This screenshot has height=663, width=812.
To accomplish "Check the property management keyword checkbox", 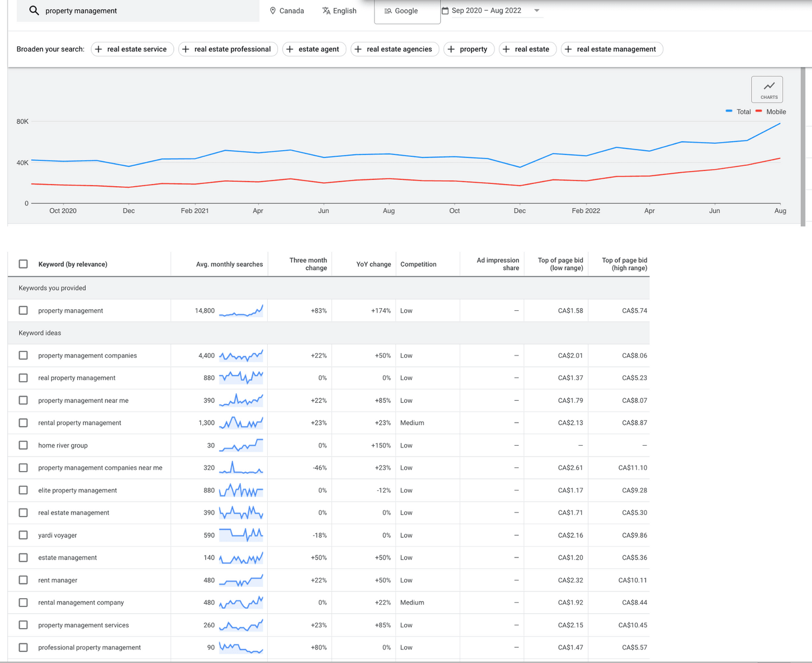I will point(23,310).
